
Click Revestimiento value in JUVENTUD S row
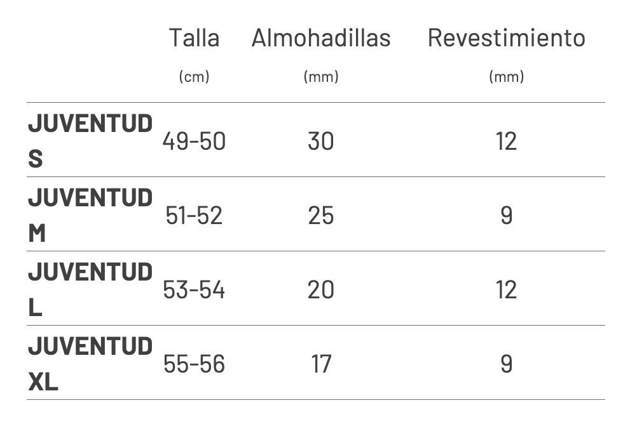click(x=506, y=141)
